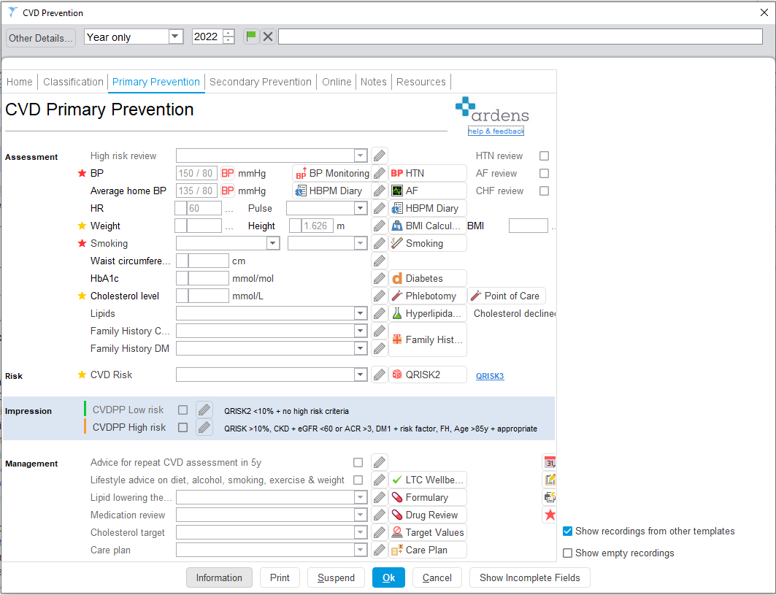Viewport: 776px width, 595px height.
Task: Follow the QRISK3 link
Action: (490, 375)
